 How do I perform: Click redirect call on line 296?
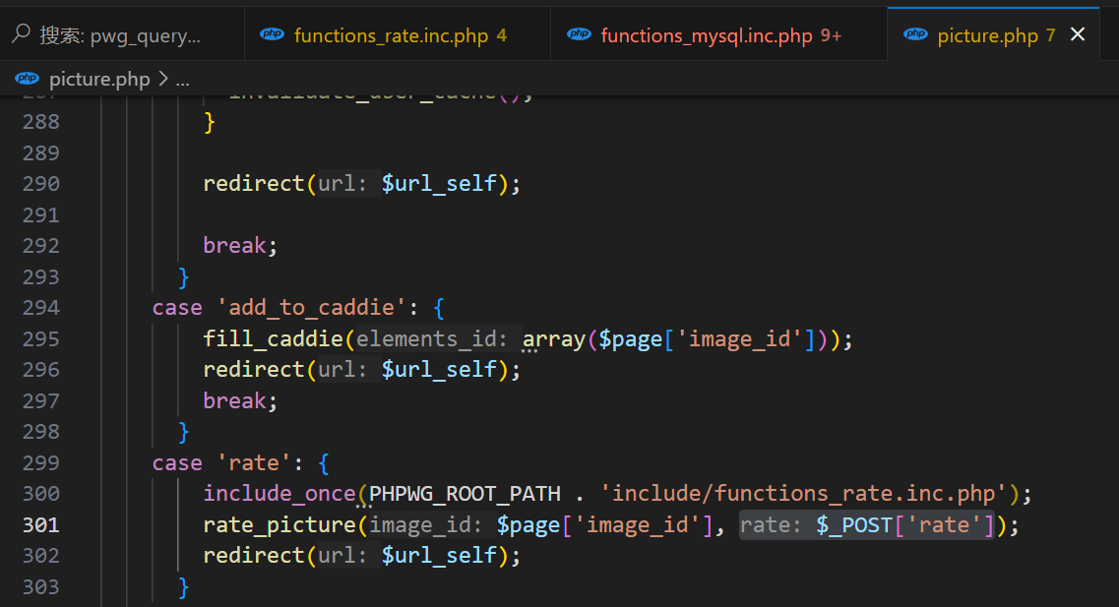[254, 370]
